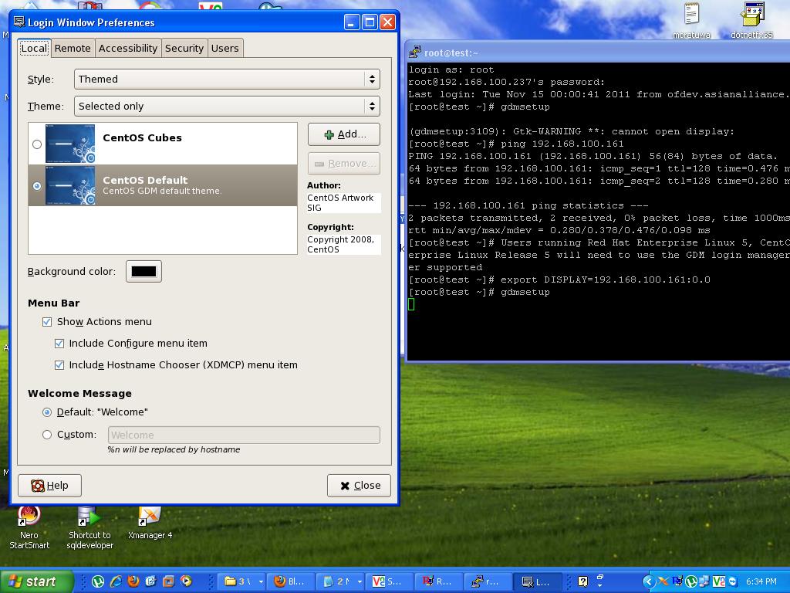
Task: Open Xmanager 4 from the desktop
Action: click(x=149, y=517)
